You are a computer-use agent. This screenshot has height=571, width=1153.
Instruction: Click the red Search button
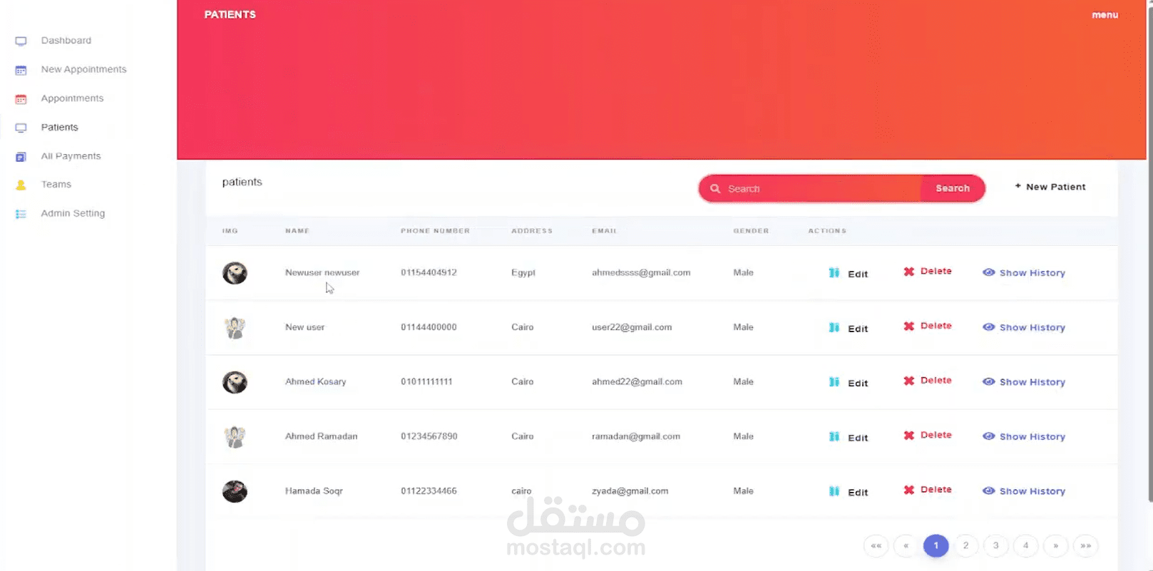coord(953,188)
